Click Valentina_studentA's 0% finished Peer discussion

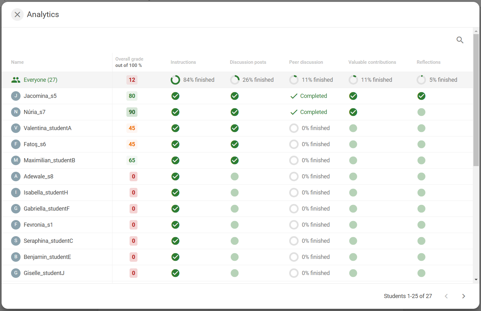pyautogui.click(x=310, y=128)
